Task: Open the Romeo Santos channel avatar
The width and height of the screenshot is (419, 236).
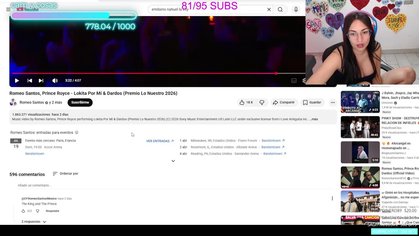Action: click(13, 103)
